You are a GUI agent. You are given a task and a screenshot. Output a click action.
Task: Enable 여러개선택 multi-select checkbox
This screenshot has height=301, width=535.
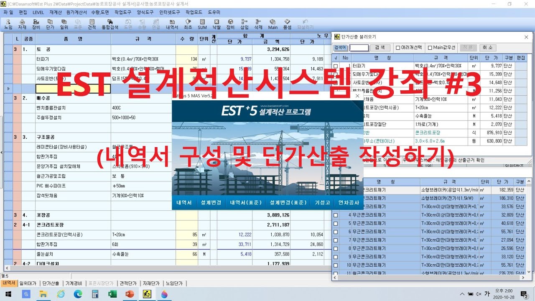coord(398,48)
